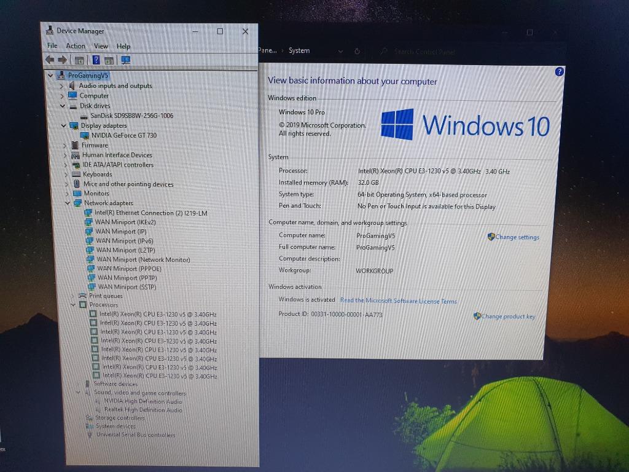Select the Software devices category
629x472 pixels.
115,383
